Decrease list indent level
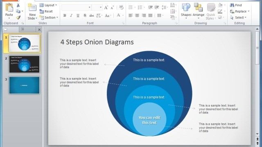This screenshot has width=262, height=147. [150, 7]
